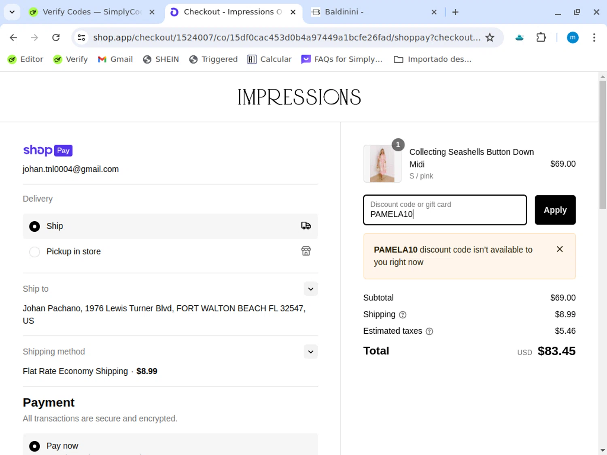607x455 pixels.
Task: Open site information icon in address bar
Action: [x=81, y=38]
